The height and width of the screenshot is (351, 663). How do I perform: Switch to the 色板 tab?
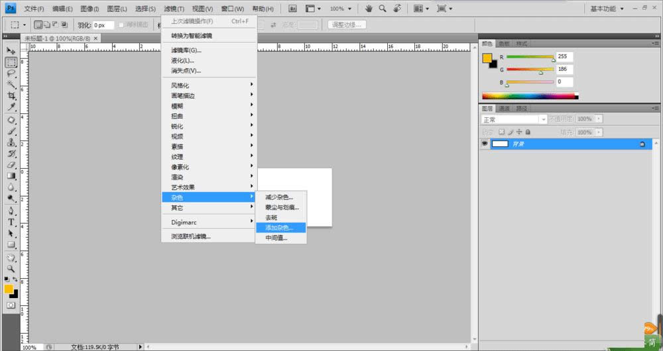(505, 44)
